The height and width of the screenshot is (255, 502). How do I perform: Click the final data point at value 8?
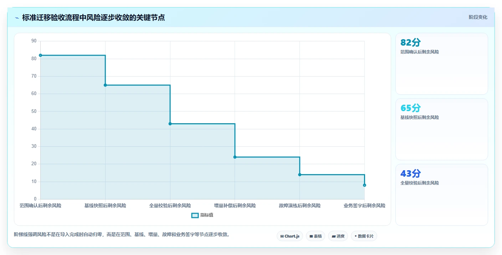pos(364,185)
